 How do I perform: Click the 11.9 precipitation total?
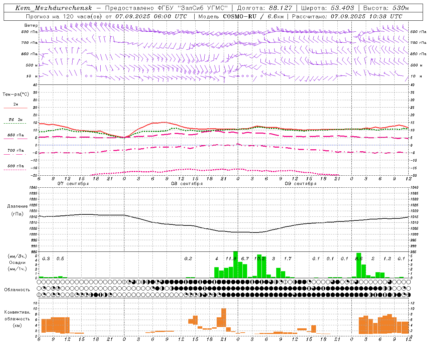click(x=231, y=259)
